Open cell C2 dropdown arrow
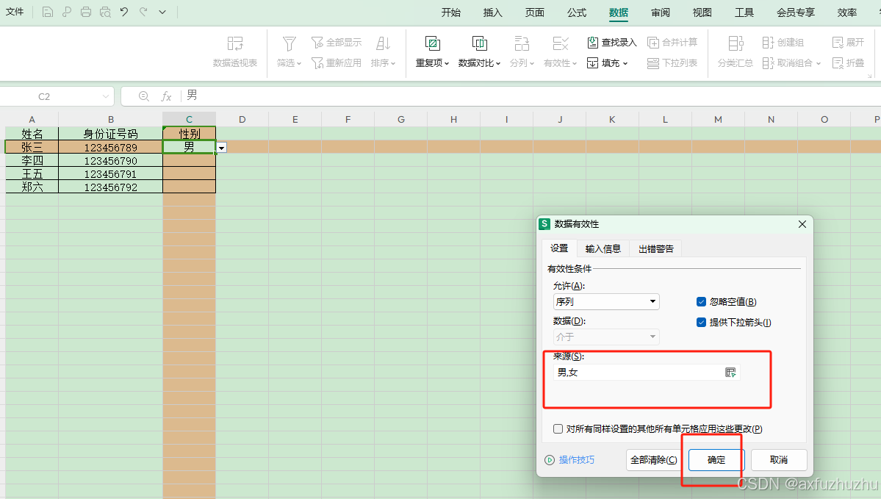This screenshot has width=881, height=499. pyautogui.click(x=222, y=148)
